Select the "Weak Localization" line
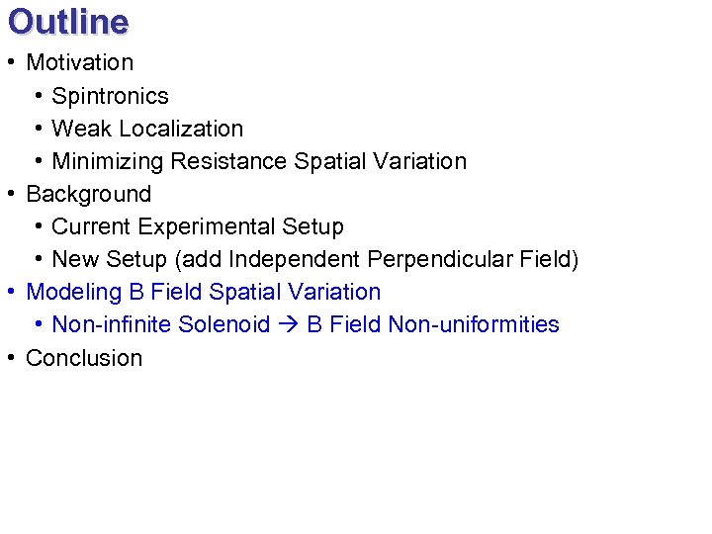Screen dimensions: 712x534 (146, 129)
